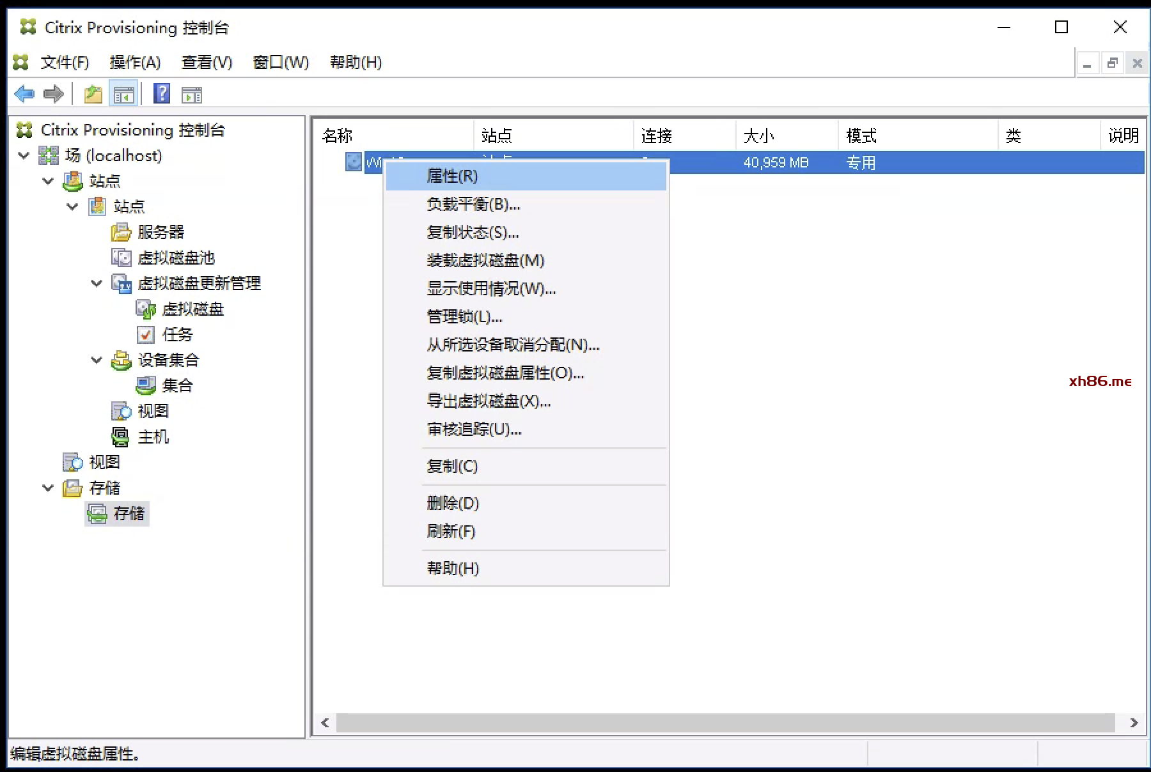This screenshot has width=1151, height=772.
Task: Click the vDisk icon in list row
Action: [354, 162]
